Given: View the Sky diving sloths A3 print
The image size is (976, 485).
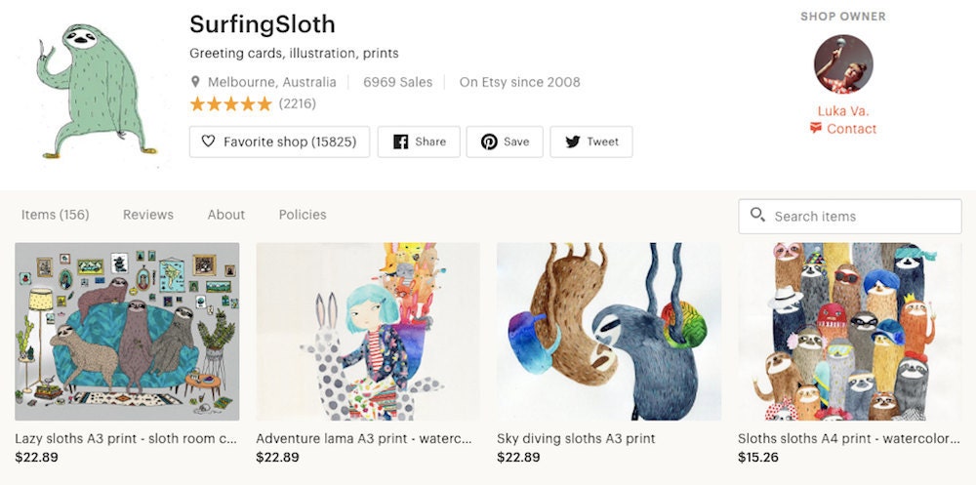Looking at the screenshot, I should pos(608,331).
